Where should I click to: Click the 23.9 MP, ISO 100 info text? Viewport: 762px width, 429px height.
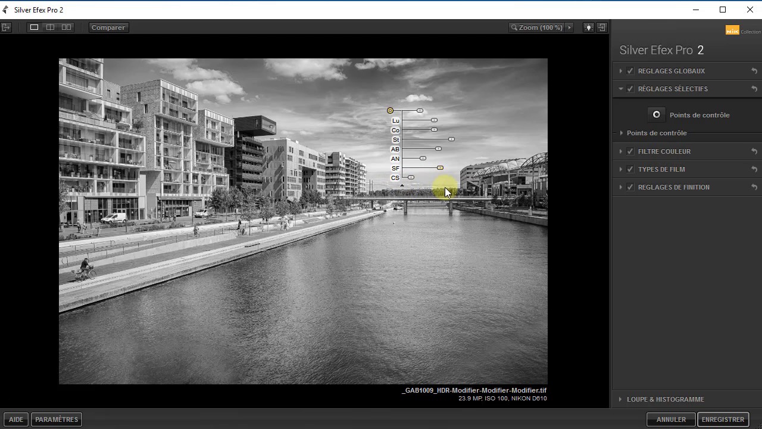pos(502,399)
